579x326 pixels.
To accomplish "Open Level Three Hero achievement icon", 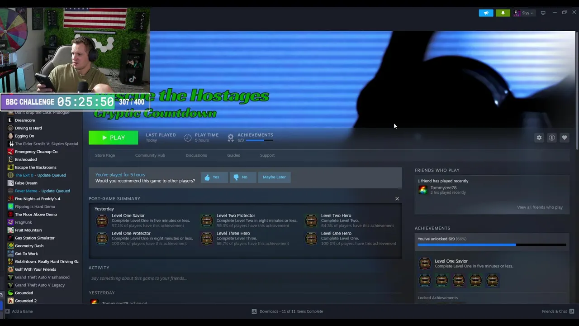I will (x=207, y=238).
